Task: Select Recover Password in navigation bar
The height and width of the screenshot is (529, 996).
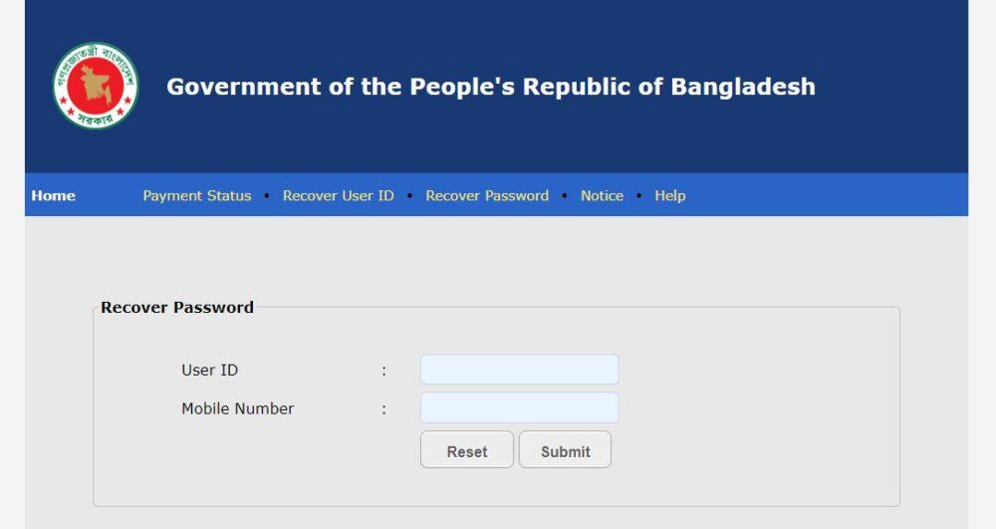Action: pyautogui.click(x=487, y=195)
